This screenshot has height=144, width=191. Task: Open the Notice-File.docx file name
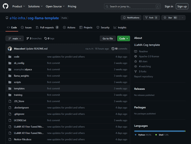coord(23,139)
